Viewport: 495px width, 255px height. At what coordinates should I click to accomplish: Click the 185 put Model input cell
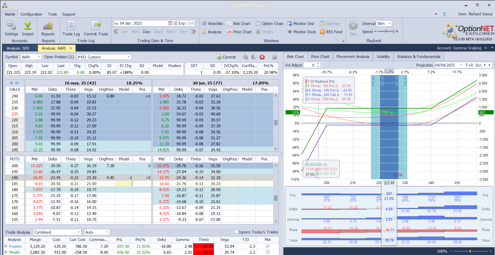(x=124, y=184)
